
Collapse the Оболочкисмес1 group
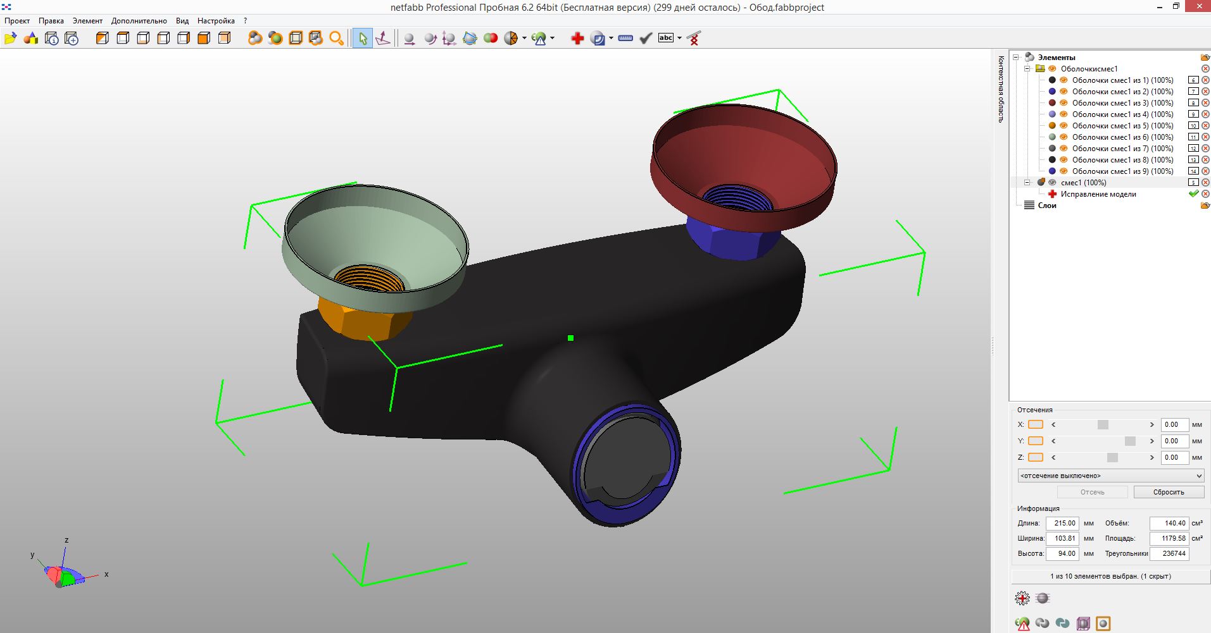click(x=1027, y=69)
